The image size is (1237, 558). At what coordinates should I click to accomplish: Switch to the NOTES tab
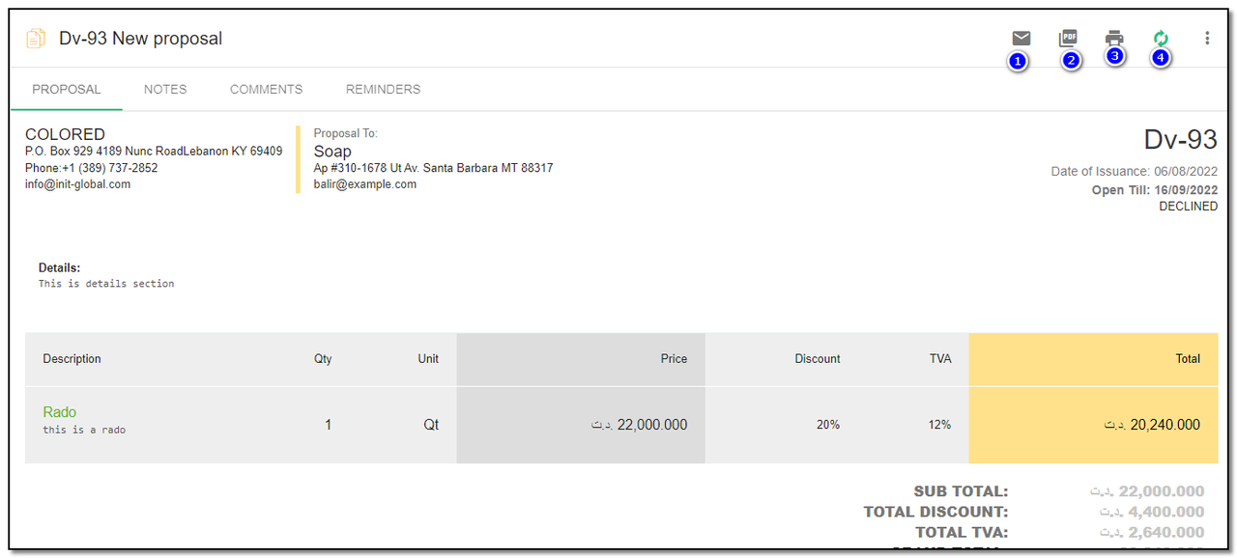pyautogui.click(x=165, y=89)
